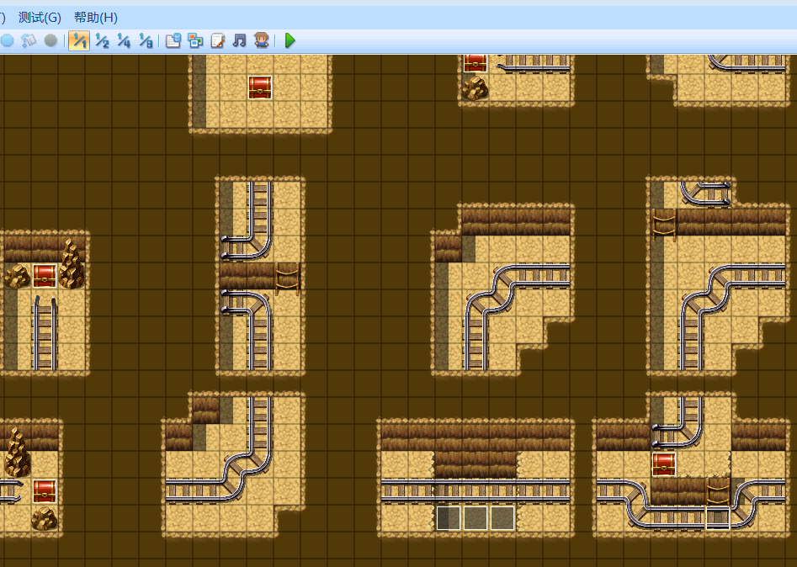Screen dimensions: 797x567
Task: Open the Sound Test music-note icon
Action: [239, 40]
